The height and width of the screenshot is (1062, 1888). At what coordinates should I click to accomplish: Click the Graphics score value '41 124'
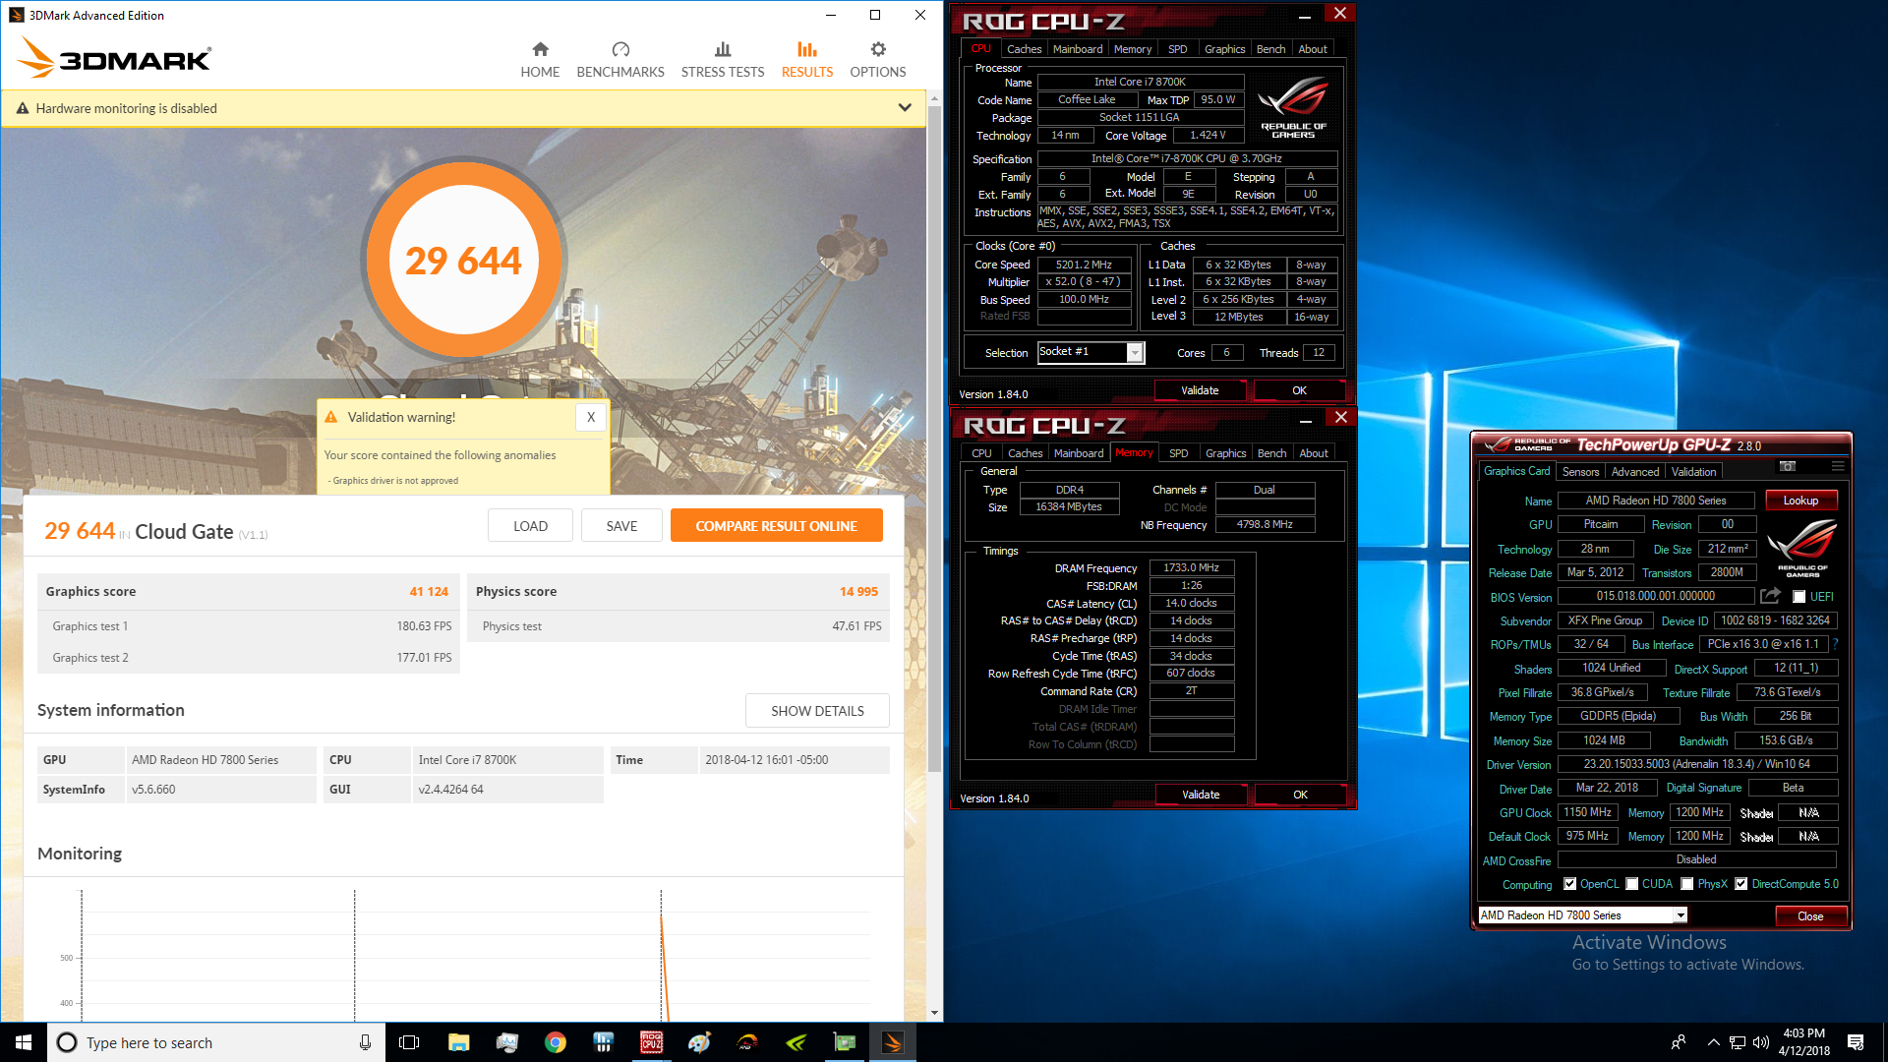pyautogui.click(x=429, y=591)
